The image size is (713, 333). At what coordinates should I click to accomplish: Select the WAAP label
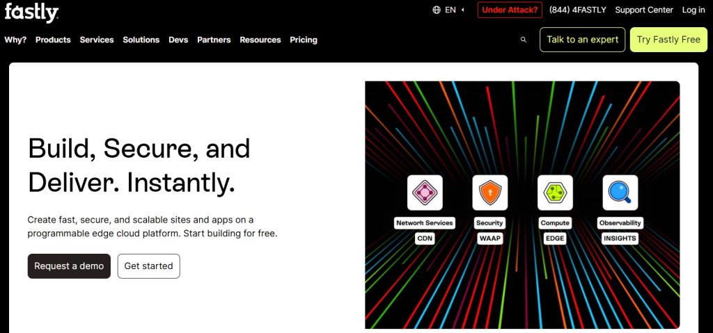pos(489,238)
